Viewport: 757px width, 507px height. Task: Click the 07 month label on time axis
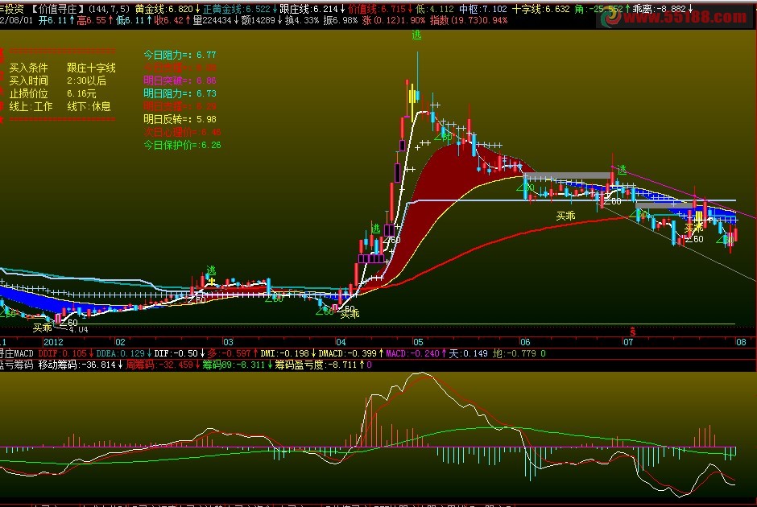[627, 342]
